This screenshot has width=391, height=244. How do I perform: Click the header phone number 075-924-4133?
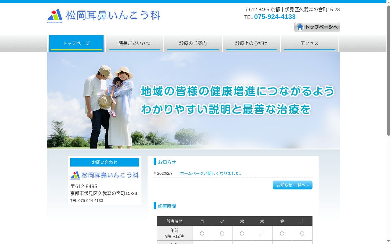[x=275, y=17]
